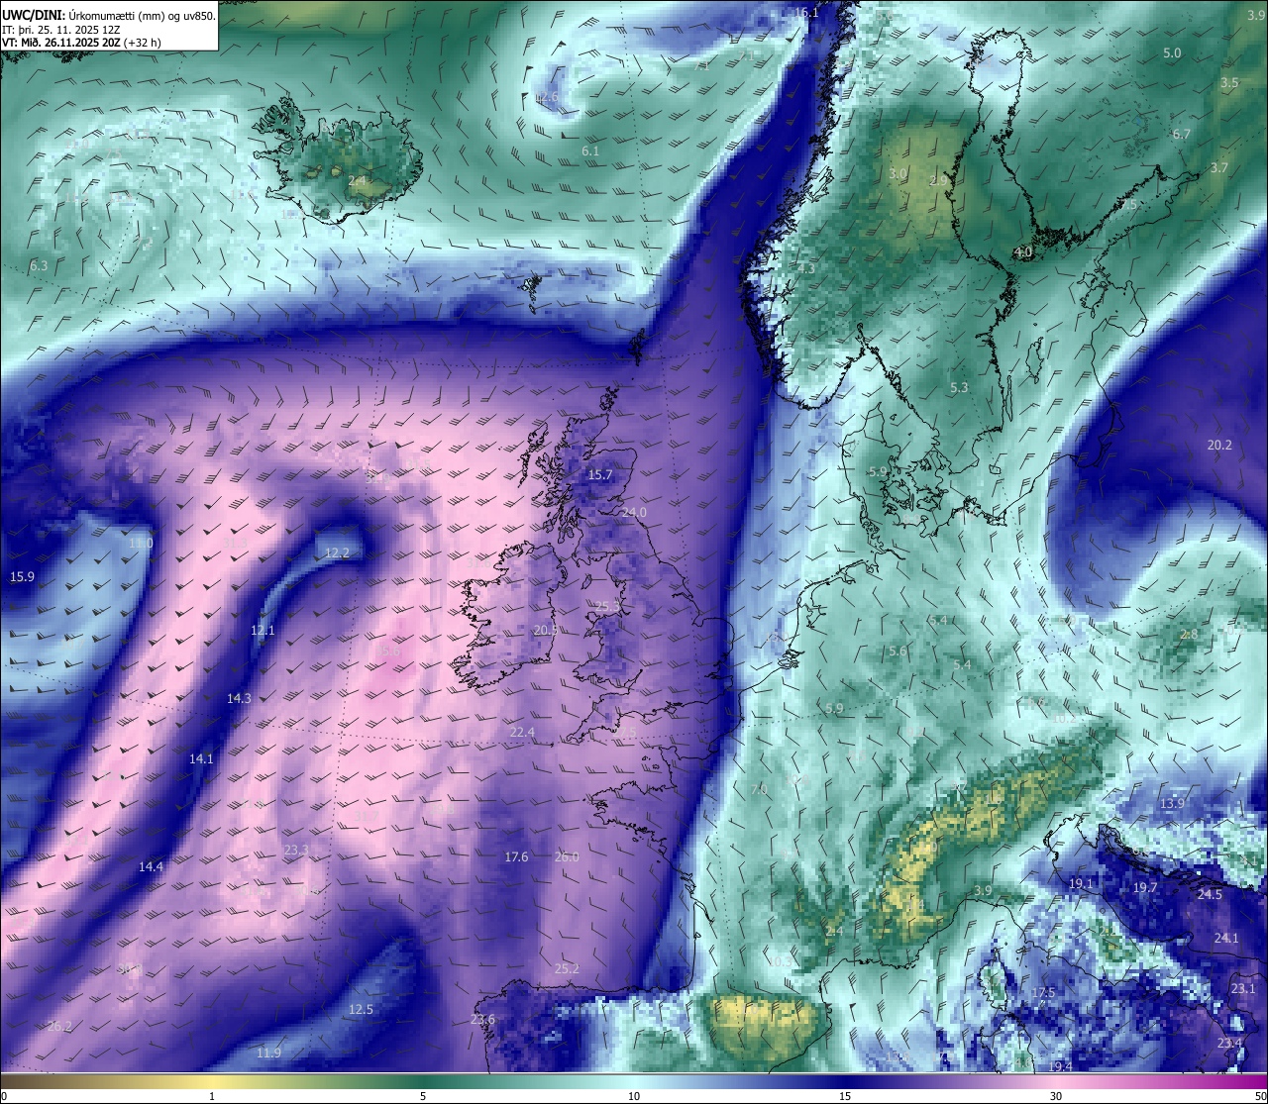The height and width of the screenshot is (1104, 1268).
Task: Click the 11.9 value near the bottom left
Action: [268, 1053]
